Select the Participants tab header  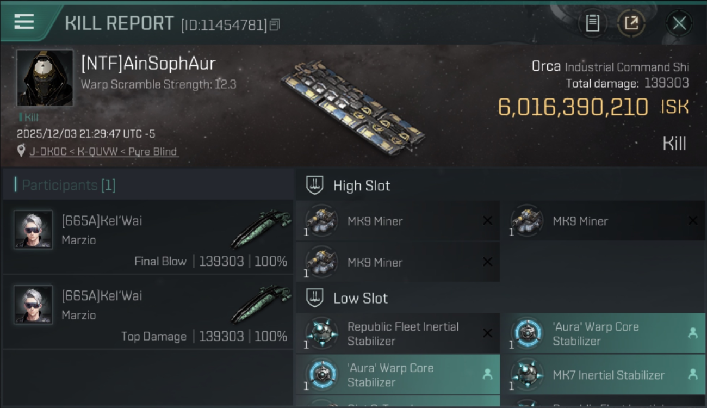(x=69, y=185)
